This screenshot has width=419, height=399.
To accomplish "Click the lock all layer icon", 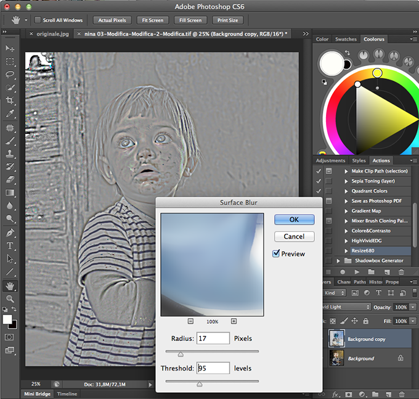I will tap(365, 321).
